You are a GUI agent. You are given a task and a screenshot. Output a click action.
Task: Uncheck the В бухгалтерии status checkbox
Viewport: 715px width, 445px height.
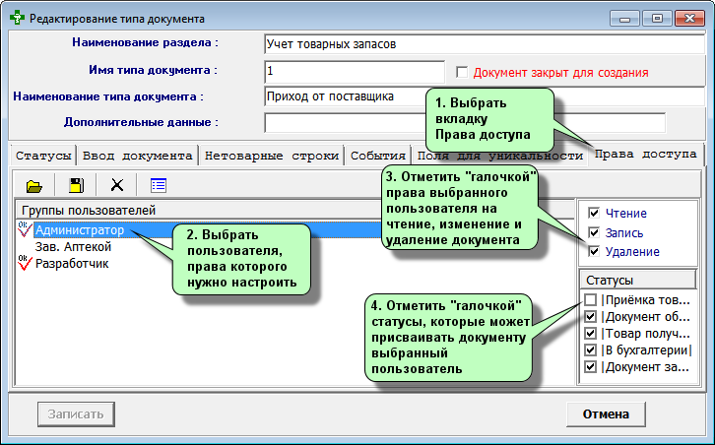pos(591,350)
